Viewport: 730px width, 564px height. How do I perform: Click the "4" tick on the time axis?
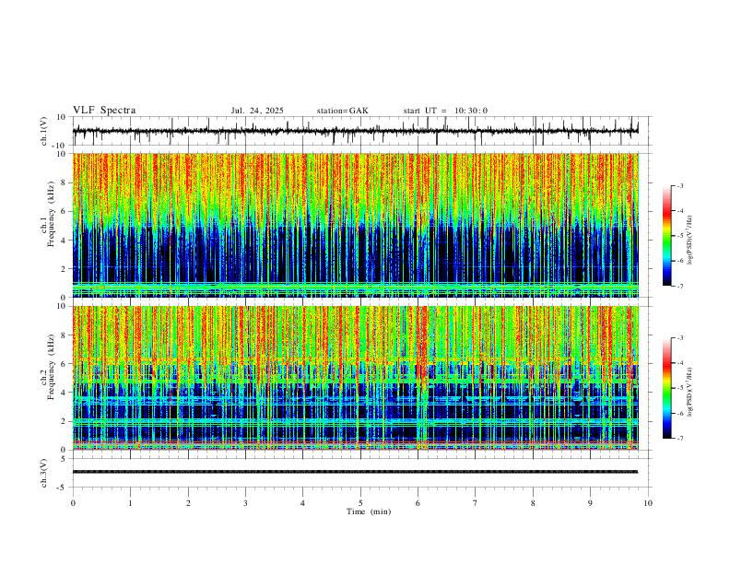[302, 503]
